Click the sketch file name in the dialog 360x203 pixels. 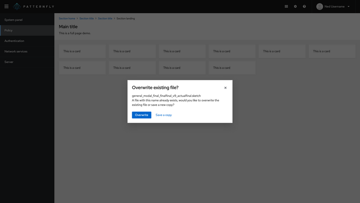click(x=166, y=96)
